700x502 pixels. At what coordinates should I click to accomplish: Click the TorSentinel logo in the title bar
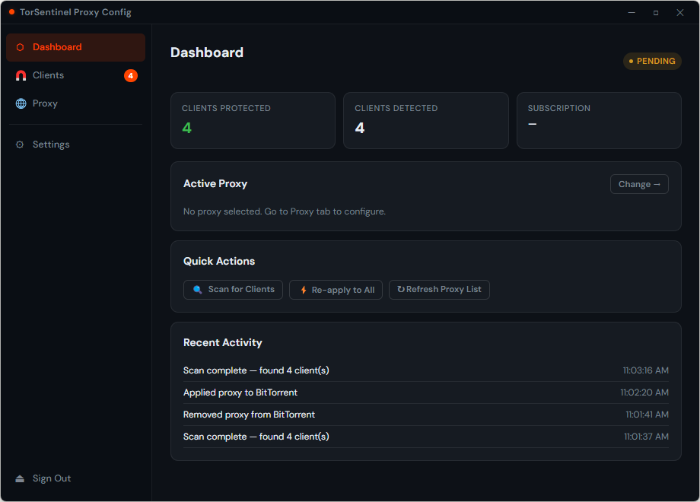11,11
